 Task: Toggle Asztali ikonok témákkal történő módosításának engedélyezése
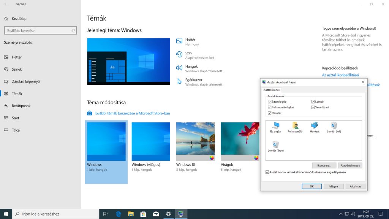pyautogui.click(x=267, y=172)
